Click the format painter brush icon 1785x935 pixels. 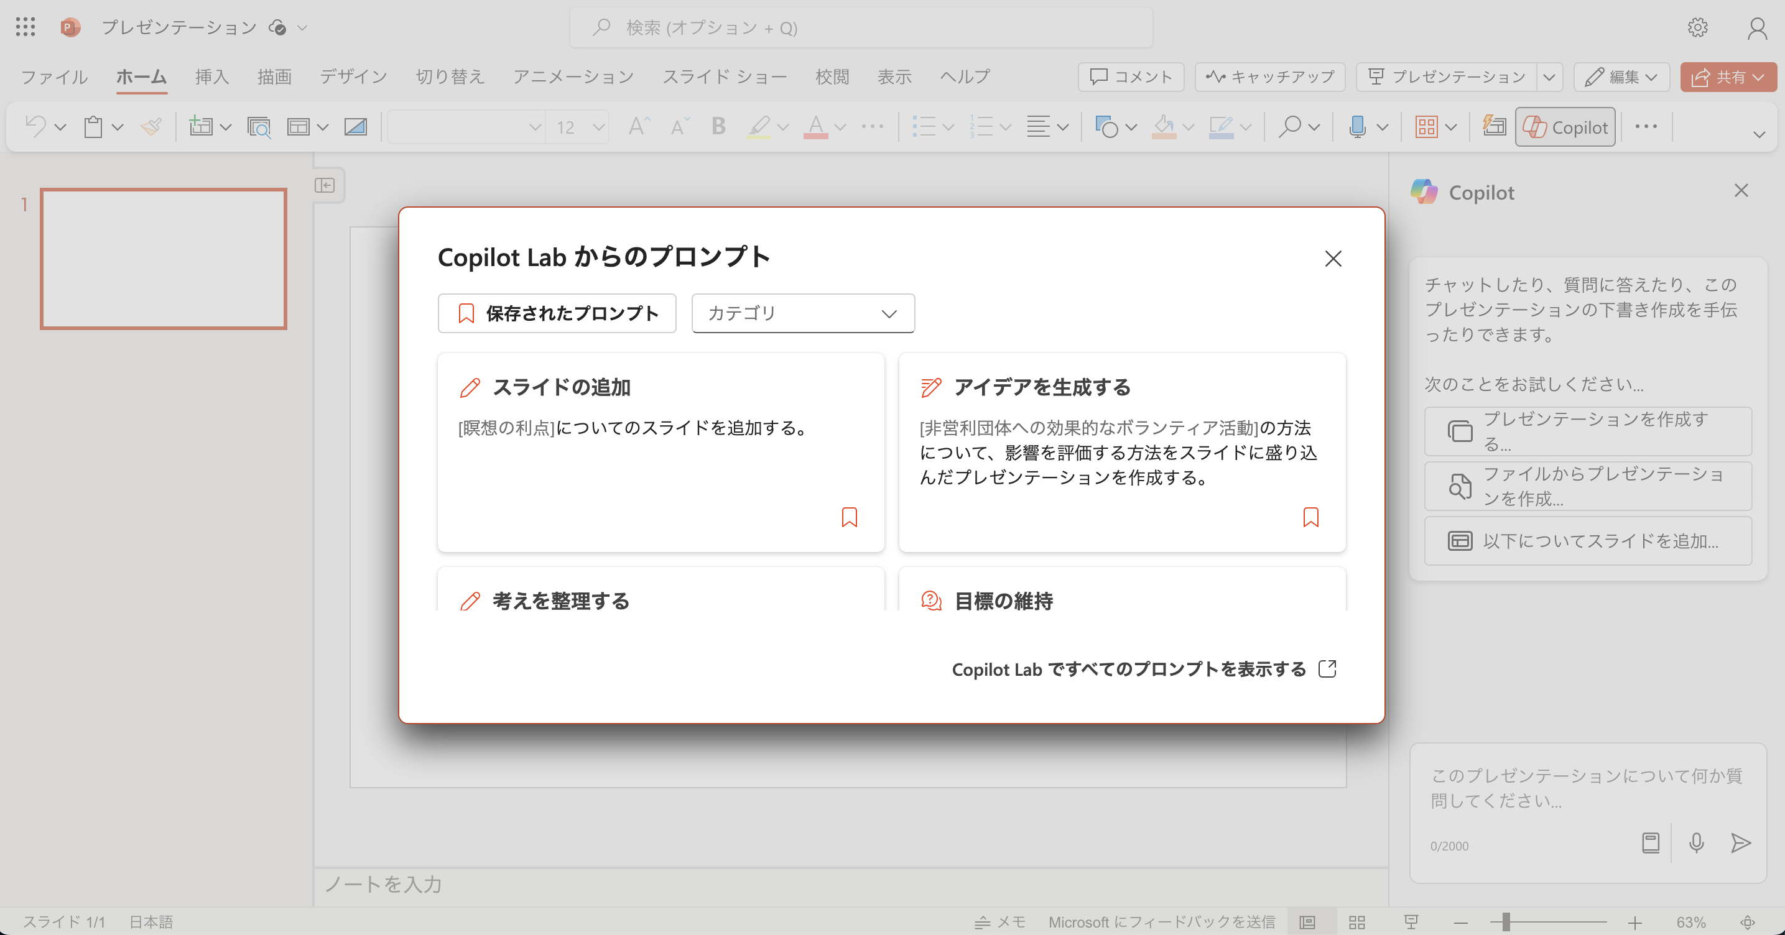pos(151,127)
